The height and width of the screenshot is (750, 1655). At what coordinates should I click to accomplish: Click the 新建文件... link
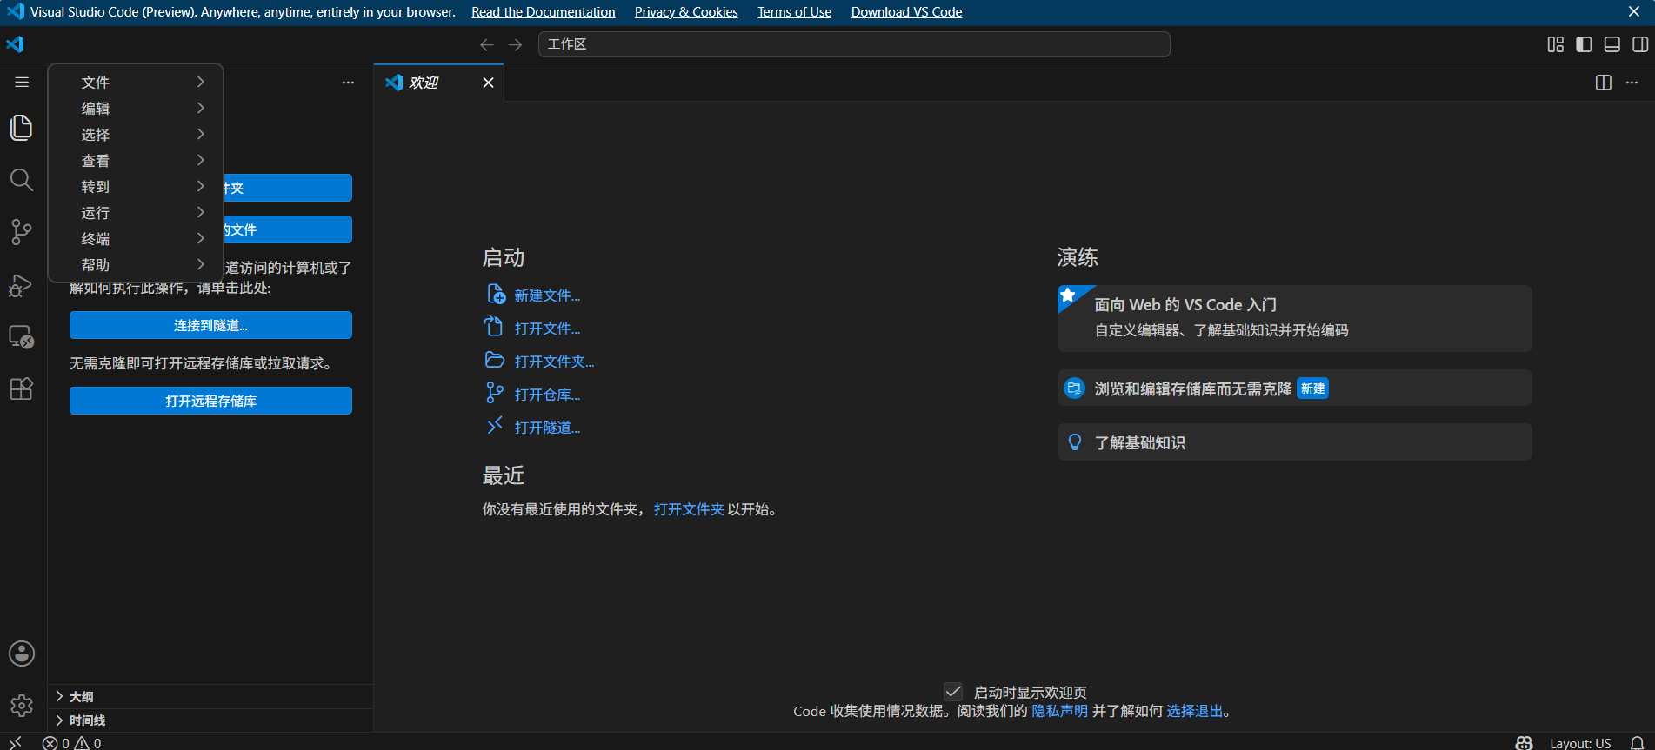pyautogui.click(x=547, y=295)
